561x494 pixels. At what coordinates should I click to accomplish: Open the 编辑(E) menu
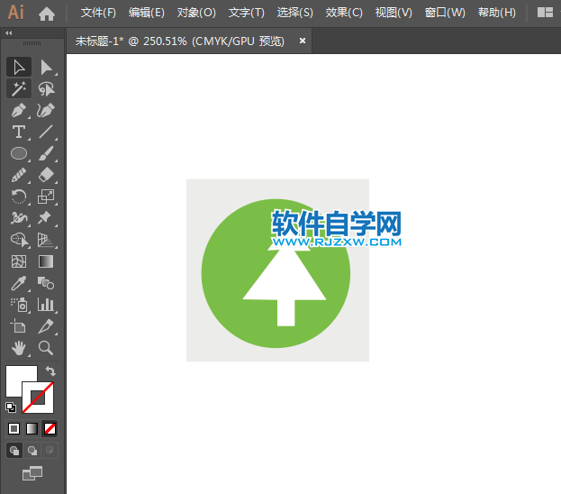[147, 13]
